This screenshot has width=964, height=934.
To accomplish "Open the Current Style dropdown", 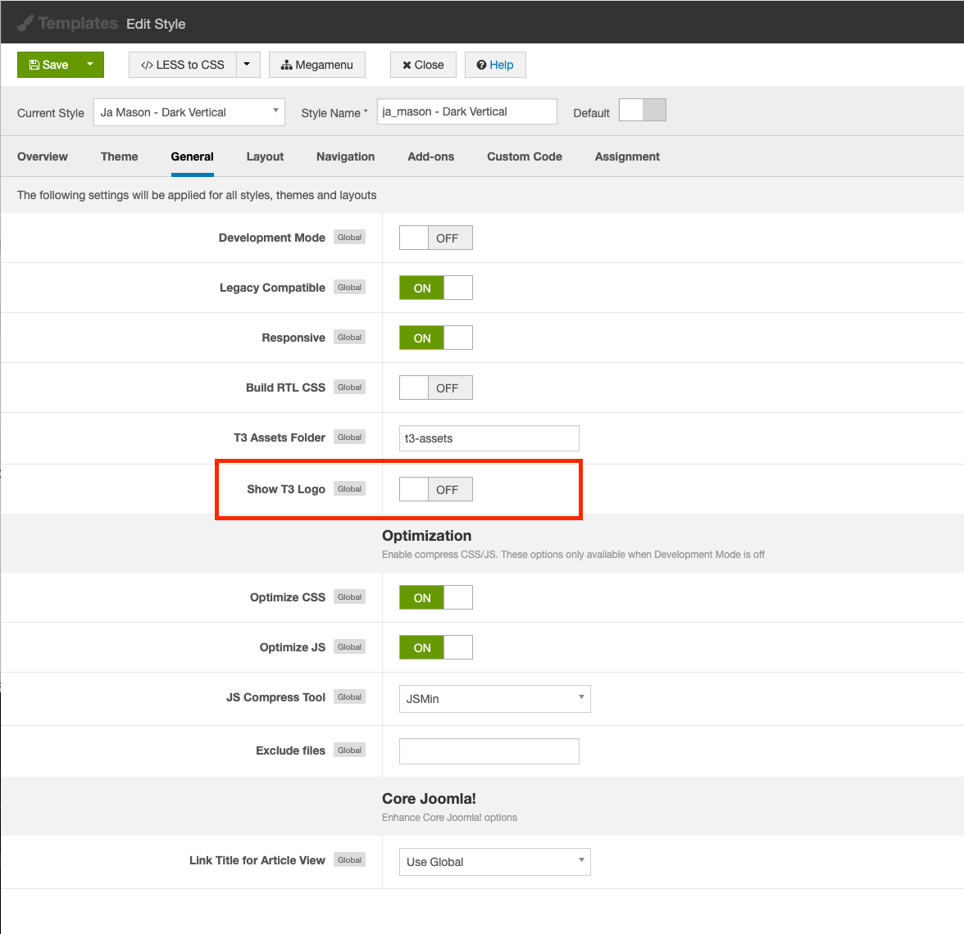I will tap(189, 112).
